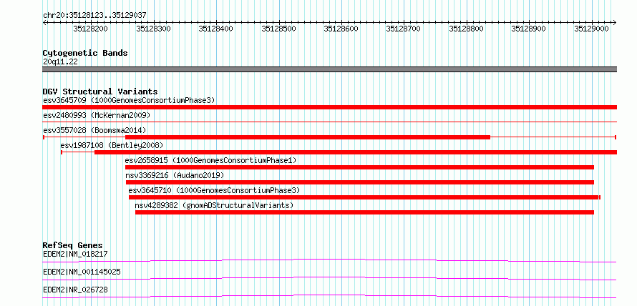Click the 35129000 ruler tick label
This screenshot has height=306, width=637.
591,29
